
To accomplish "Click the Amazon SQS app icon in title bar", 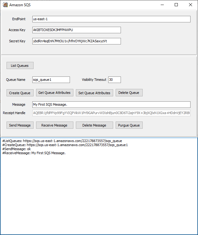I will [x=5, y=5].
